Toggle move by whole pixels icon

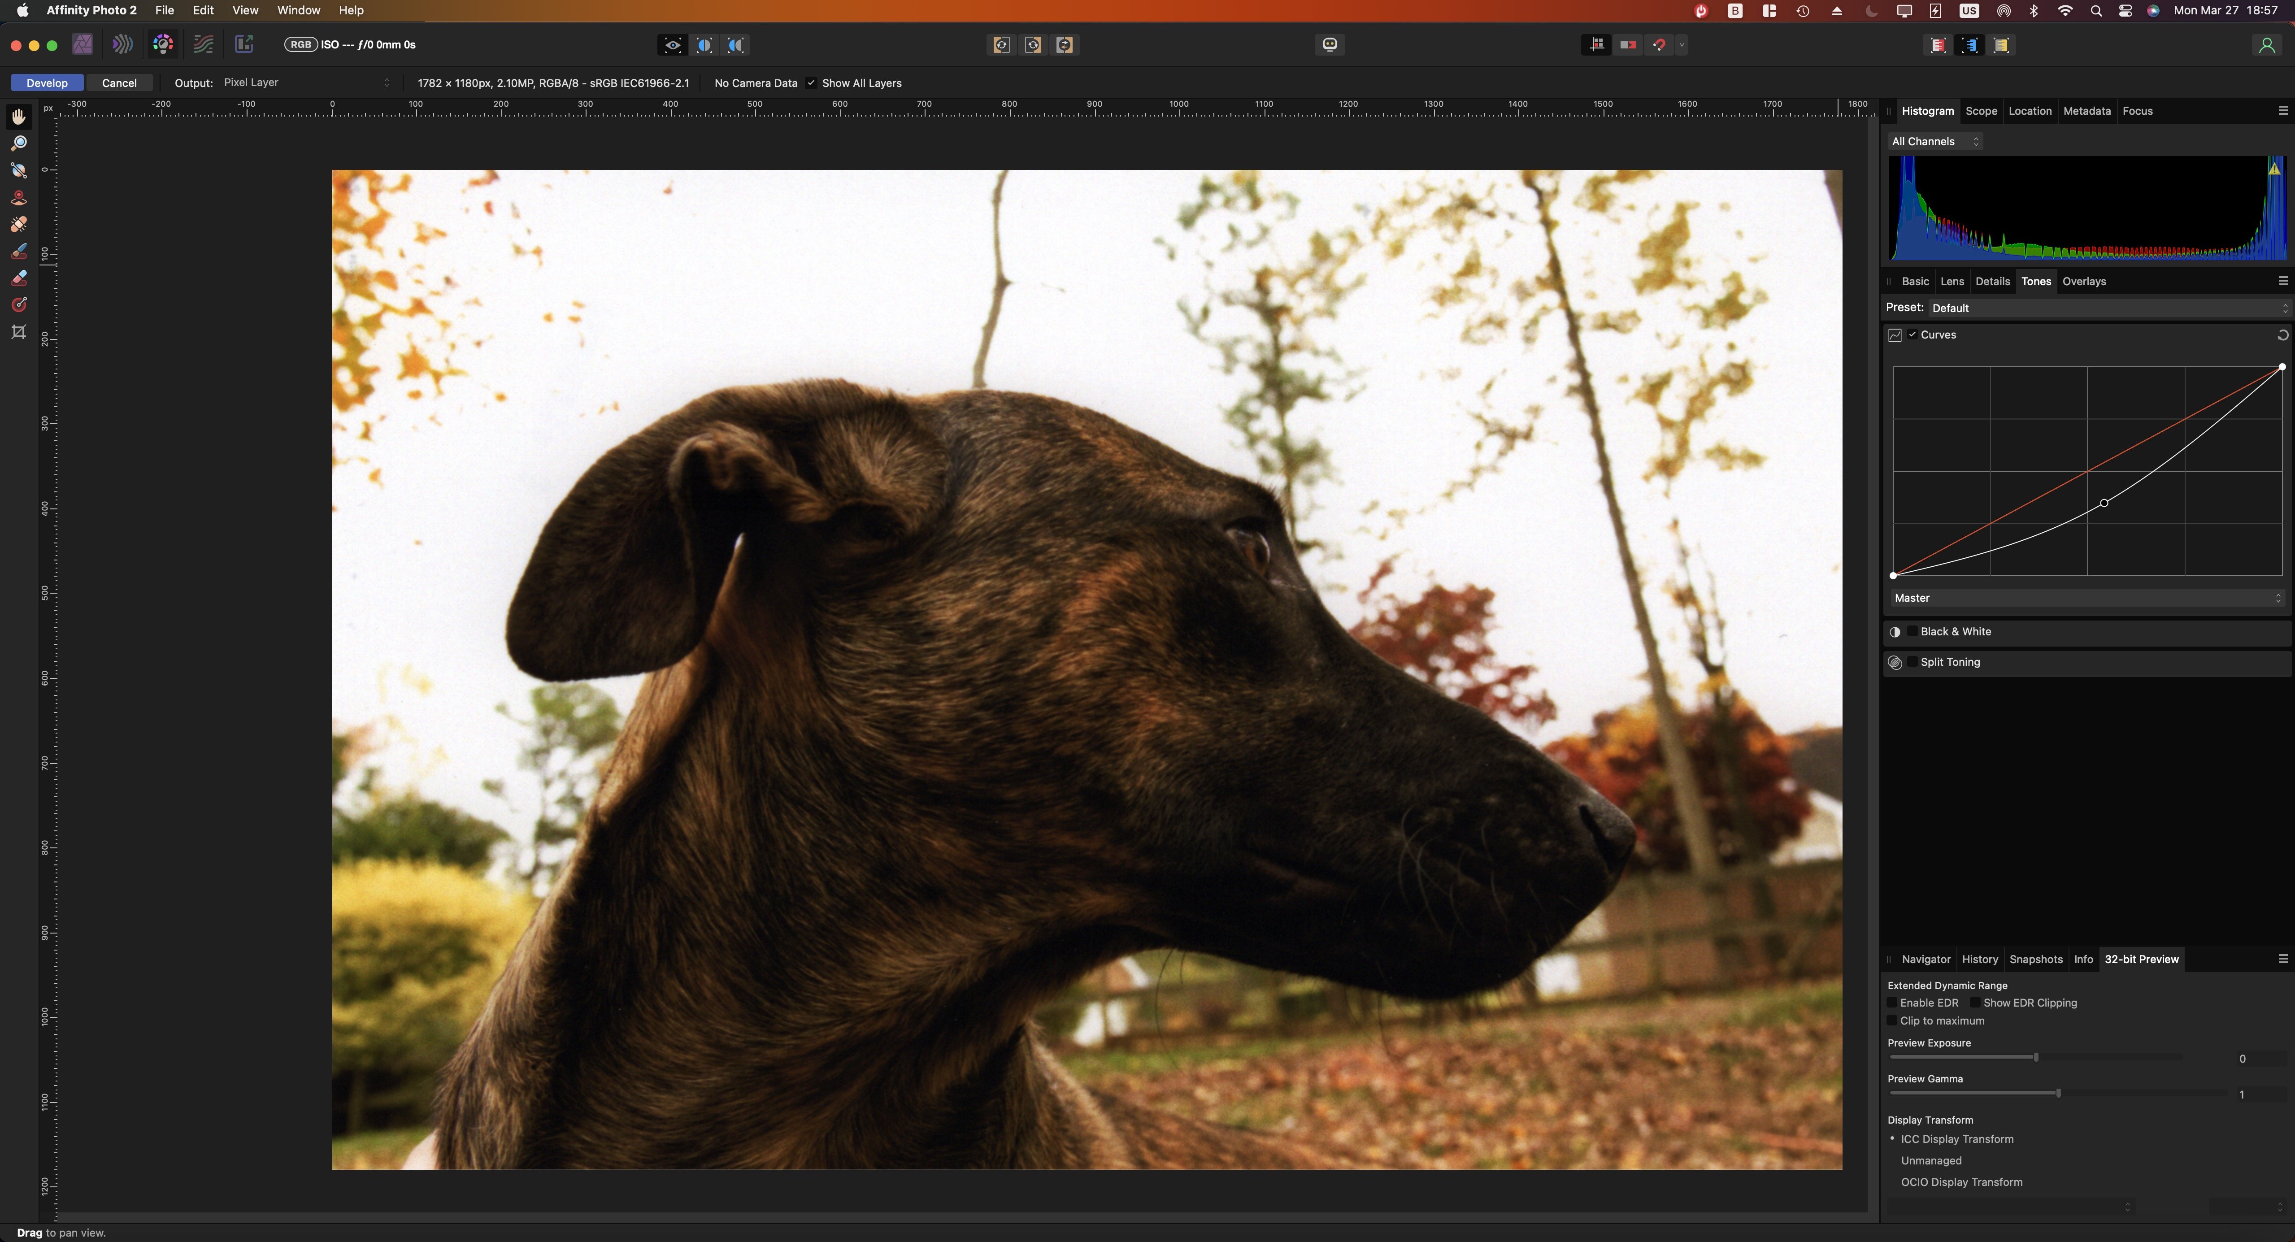pyautogui.click(x=1629, y=44)
